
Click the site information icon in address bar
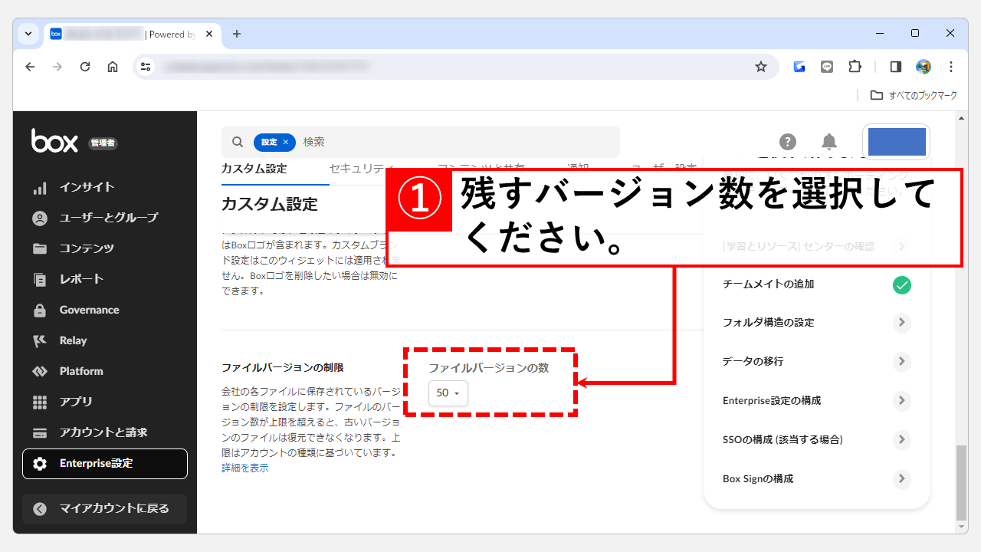(x=146, y=67)
